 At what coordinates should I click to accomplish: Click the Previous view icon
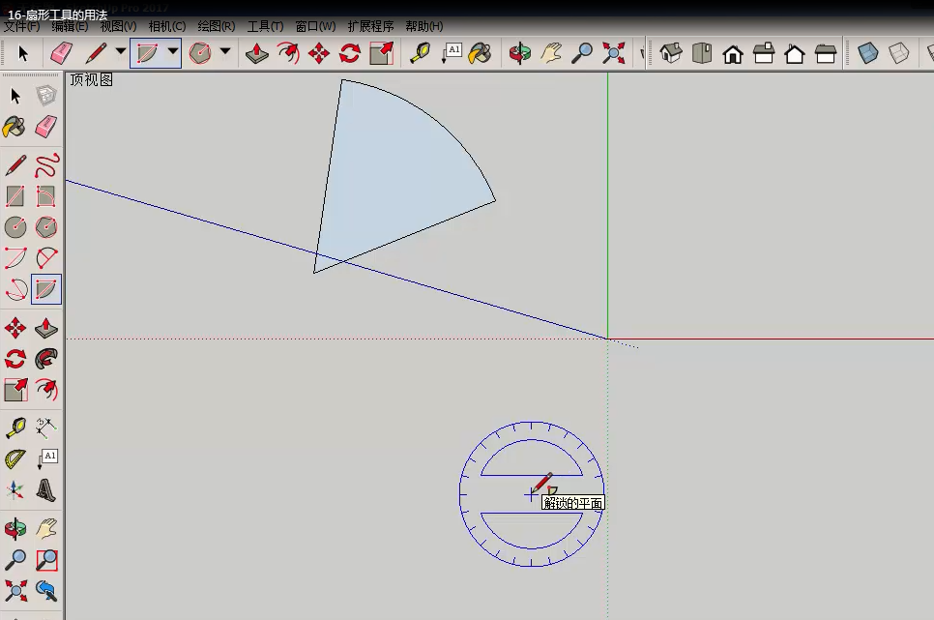click(46, 590)
